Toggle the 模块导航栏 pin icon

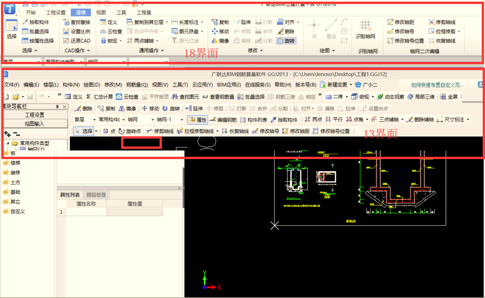pos(57,107)
